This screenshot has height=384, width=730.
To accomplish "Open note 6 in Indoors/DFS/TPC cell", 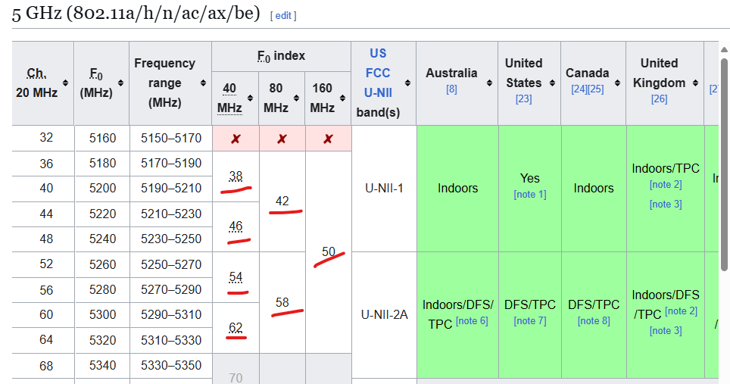I will 472,320.
